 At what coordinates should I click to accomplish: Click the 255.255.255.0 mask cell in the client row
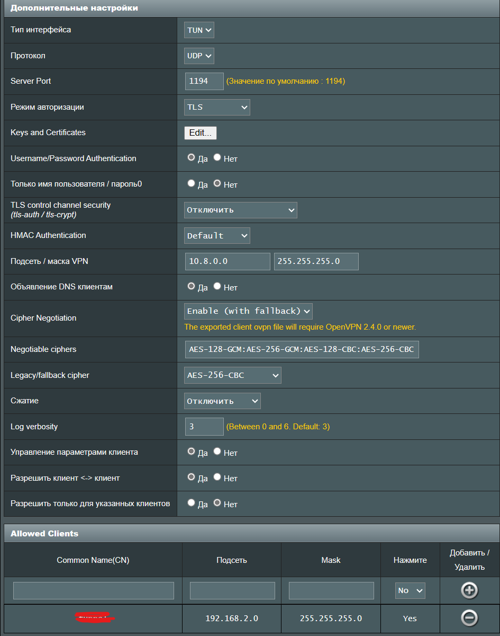tap(331, 618)
